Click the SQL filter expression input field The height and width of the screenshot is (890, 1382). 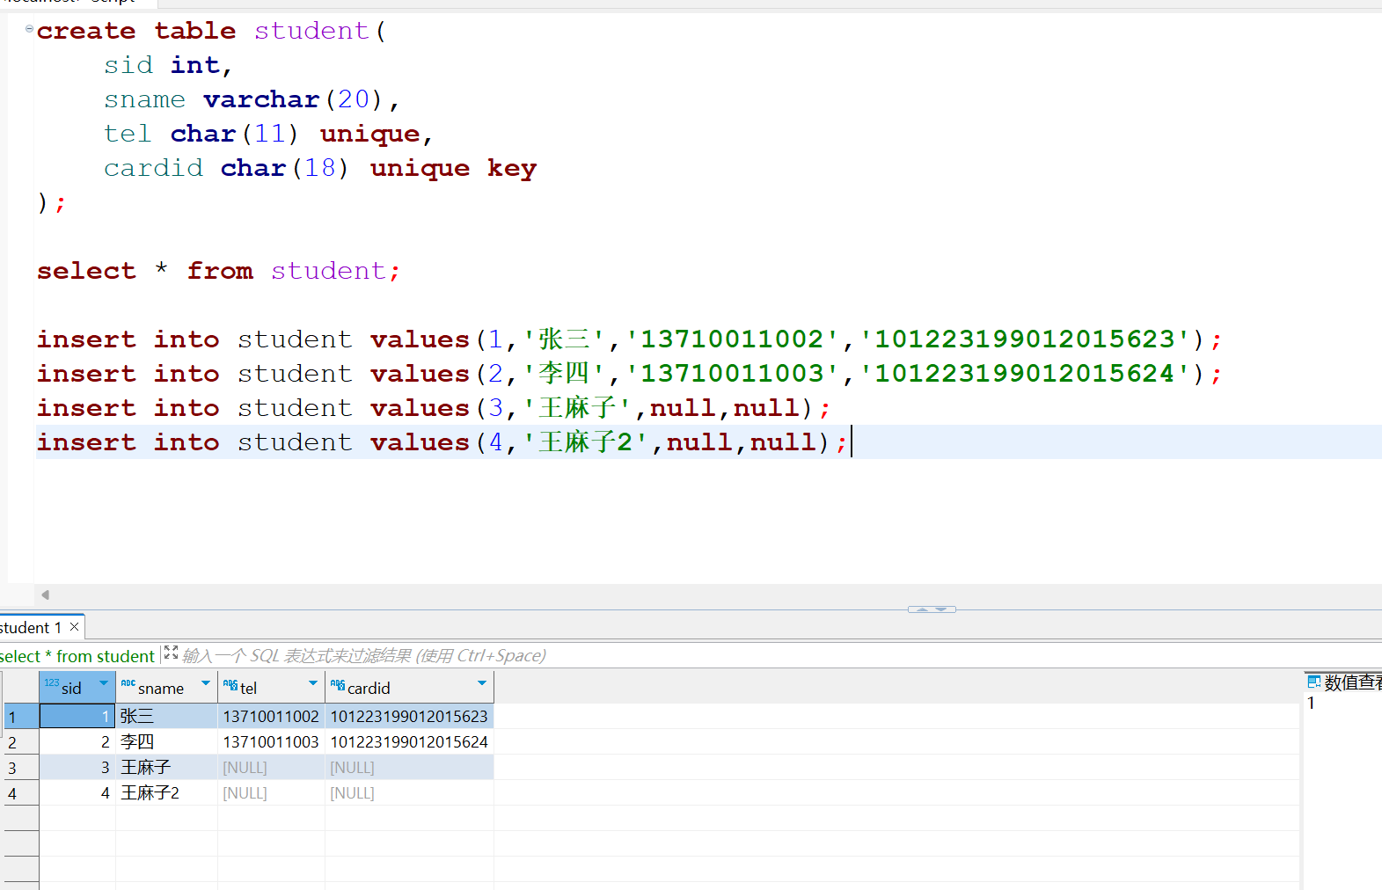pyautogui.click(x=364, y=656)
